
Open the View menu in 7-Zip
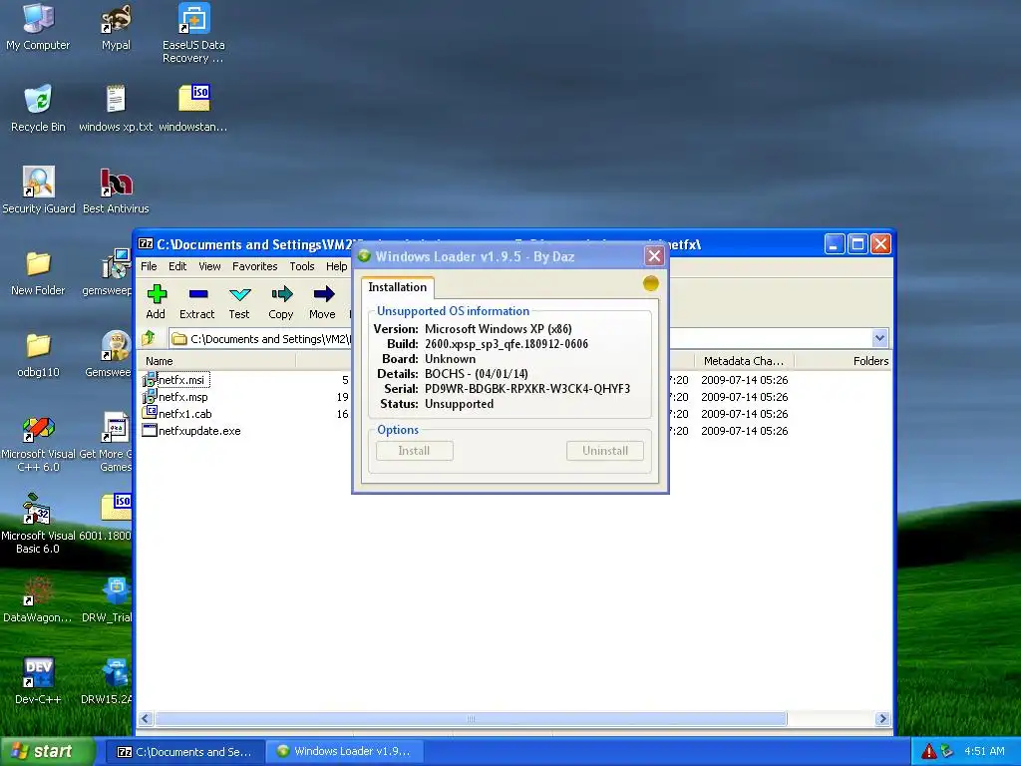209,266
